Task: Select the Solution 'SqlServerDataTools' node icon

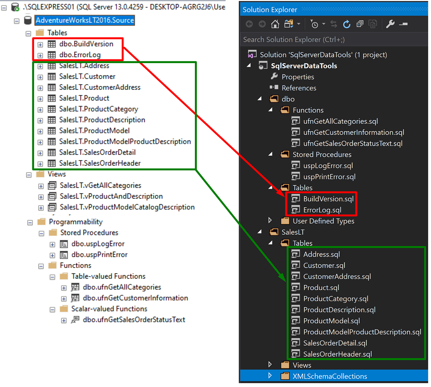Action: [x=252, y=55]
